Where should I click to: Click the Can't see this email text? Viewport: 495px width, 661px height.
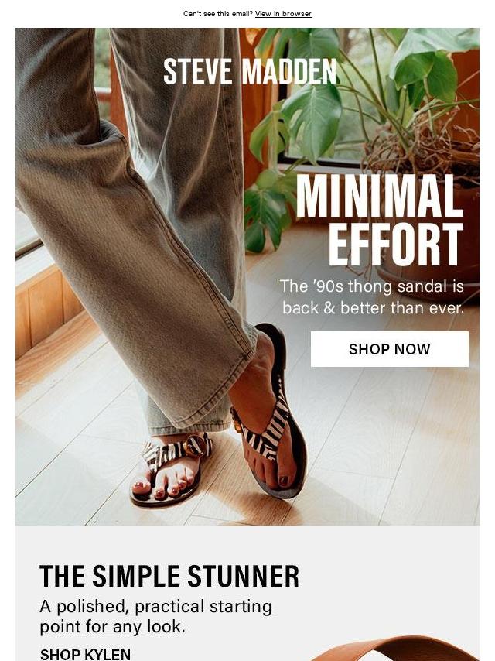(x=218, y=13)
